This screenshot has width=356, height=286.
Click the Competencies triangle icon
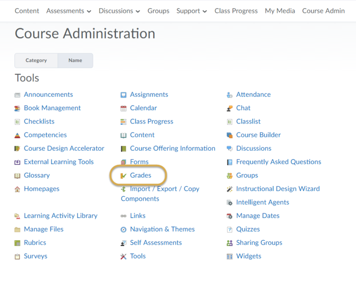17,135
